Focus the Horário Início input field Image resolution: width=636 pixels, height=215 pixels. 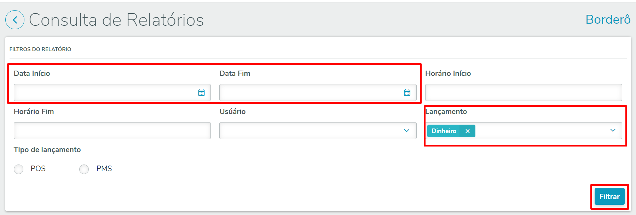point(524,92)
